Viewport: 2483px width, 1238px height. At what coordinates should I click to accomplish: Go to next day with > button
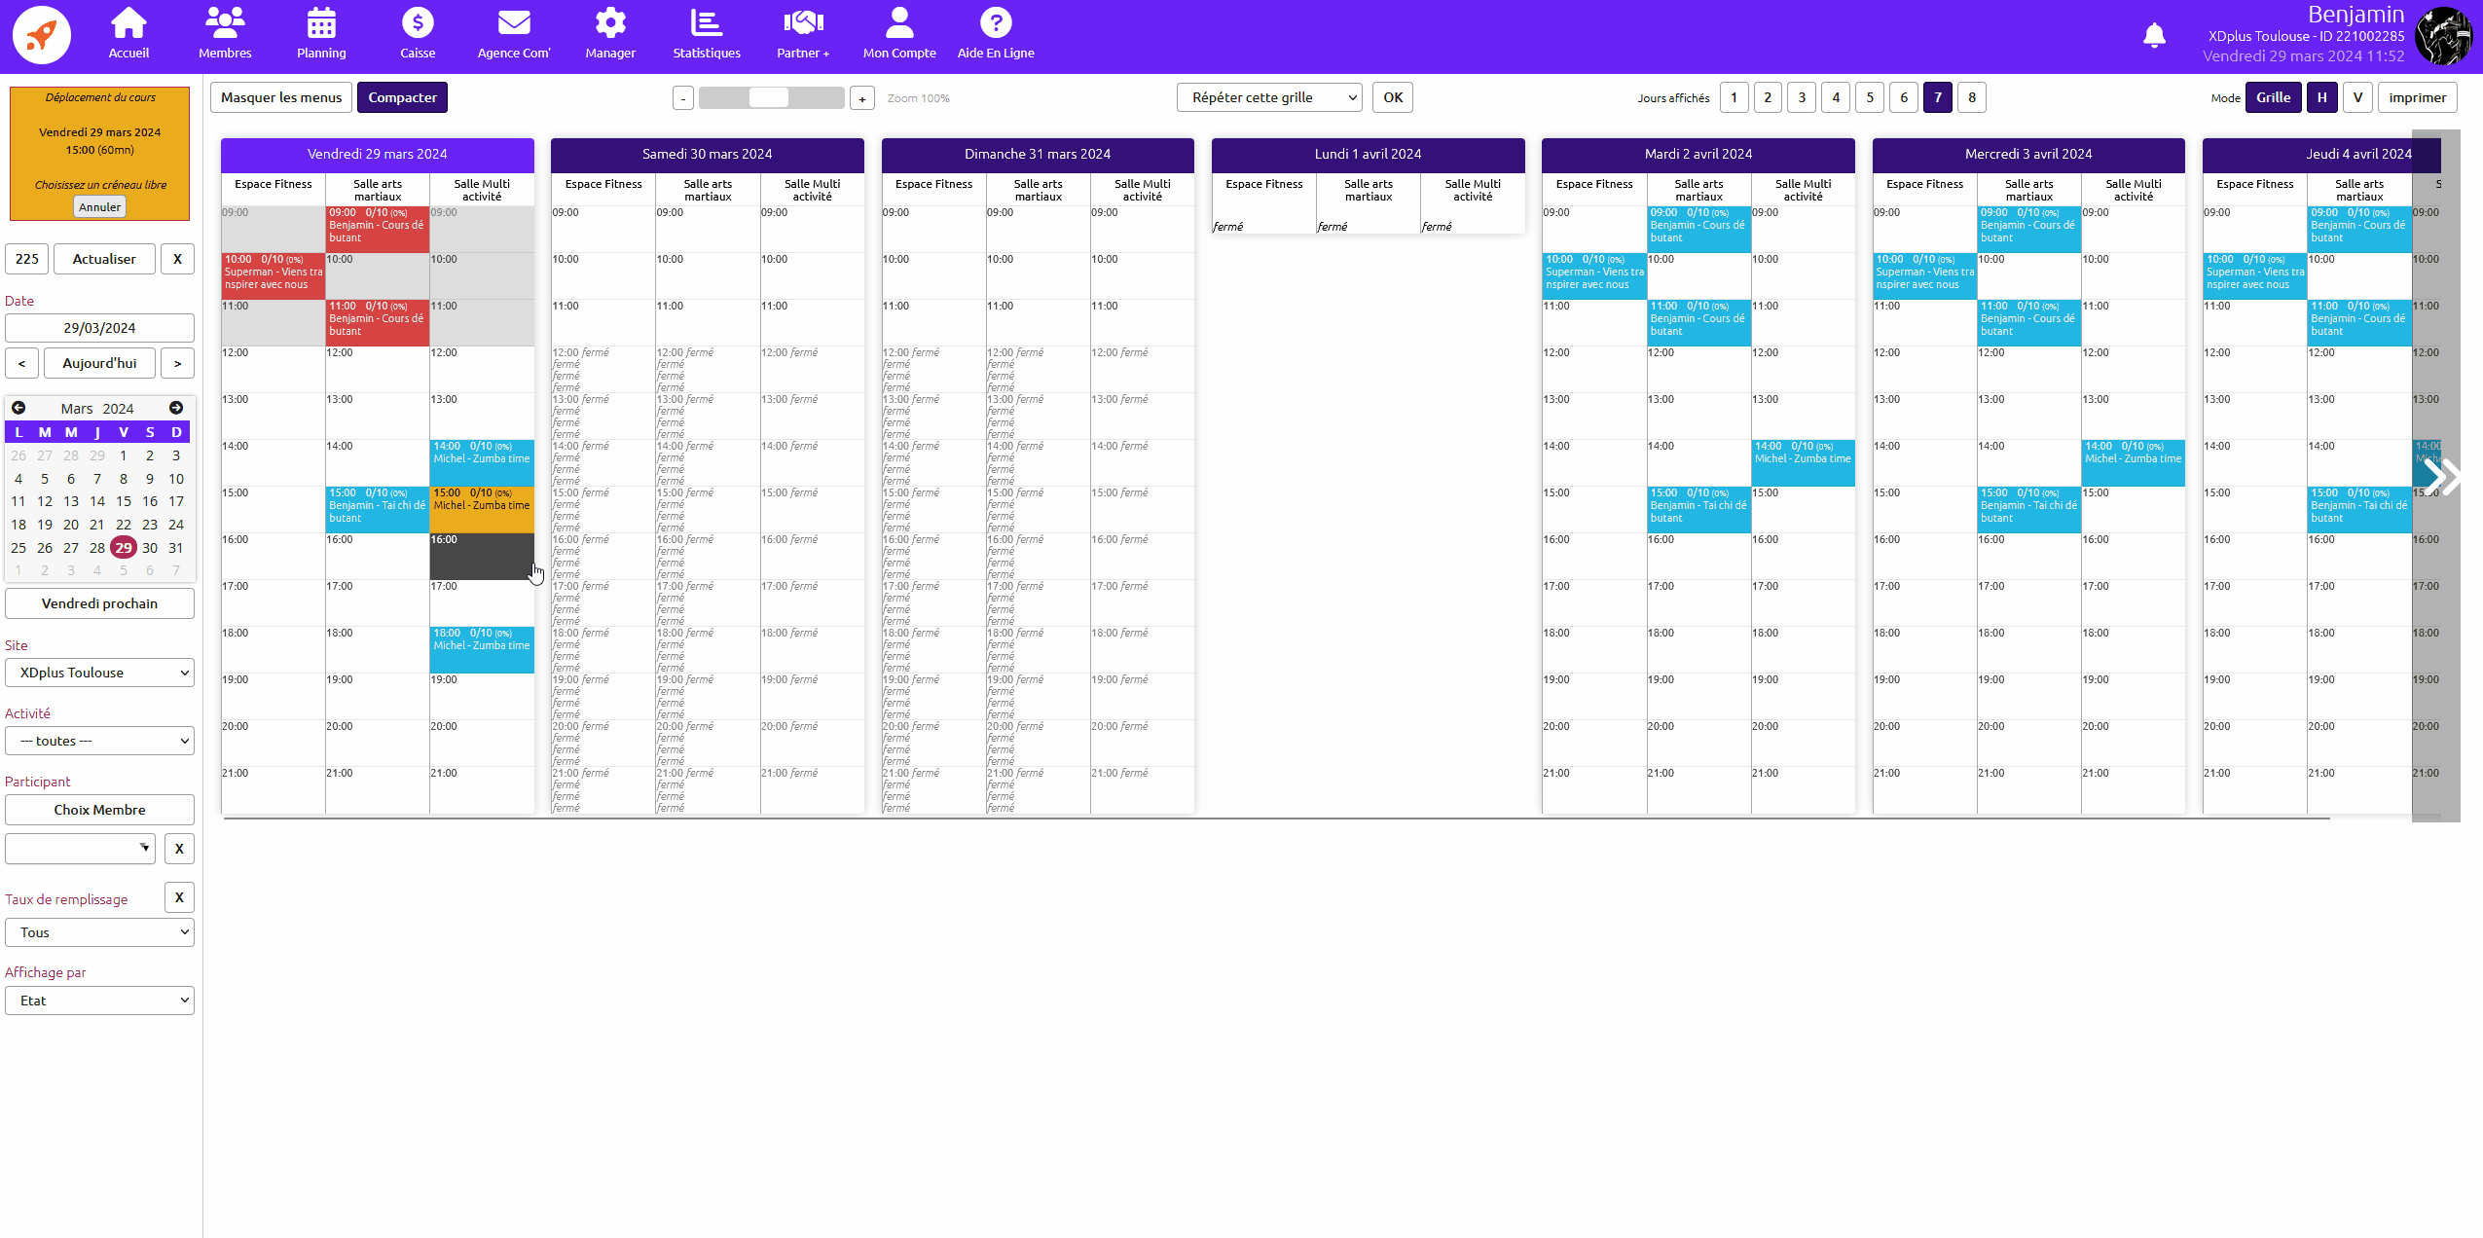(x=177, y=363)
